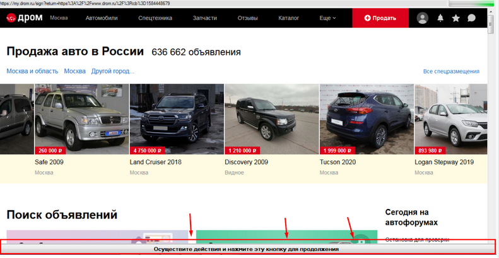Screen dimensions: 499x258
Task: Open messages chat bubble icon
Action: coord(471,18)
